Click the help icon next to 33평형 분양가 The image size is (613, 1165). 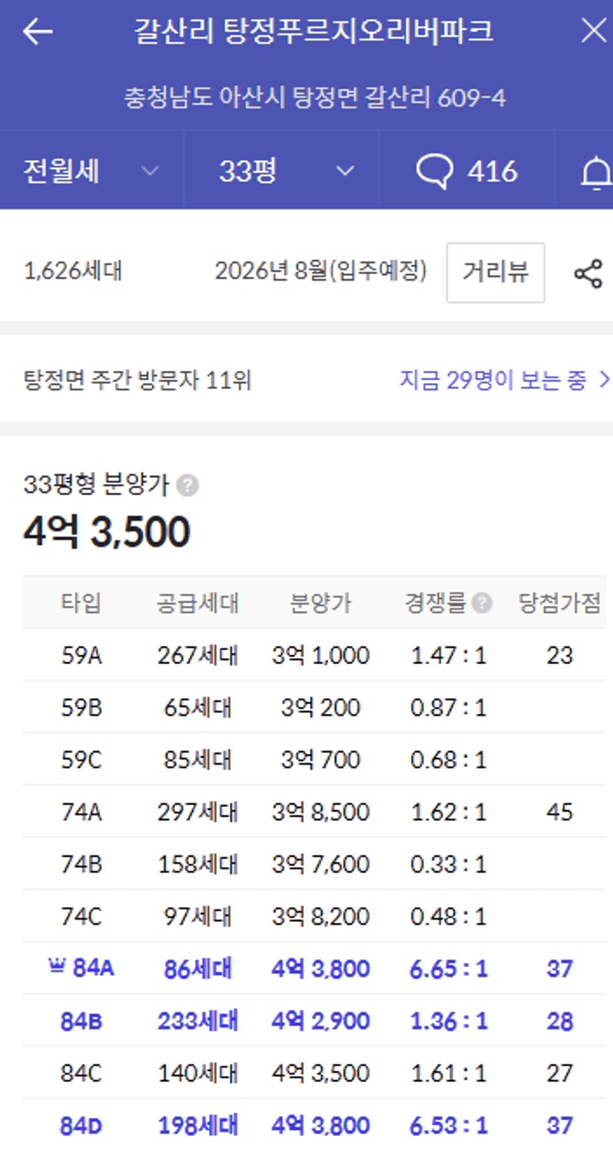click(x=188, y=485)
